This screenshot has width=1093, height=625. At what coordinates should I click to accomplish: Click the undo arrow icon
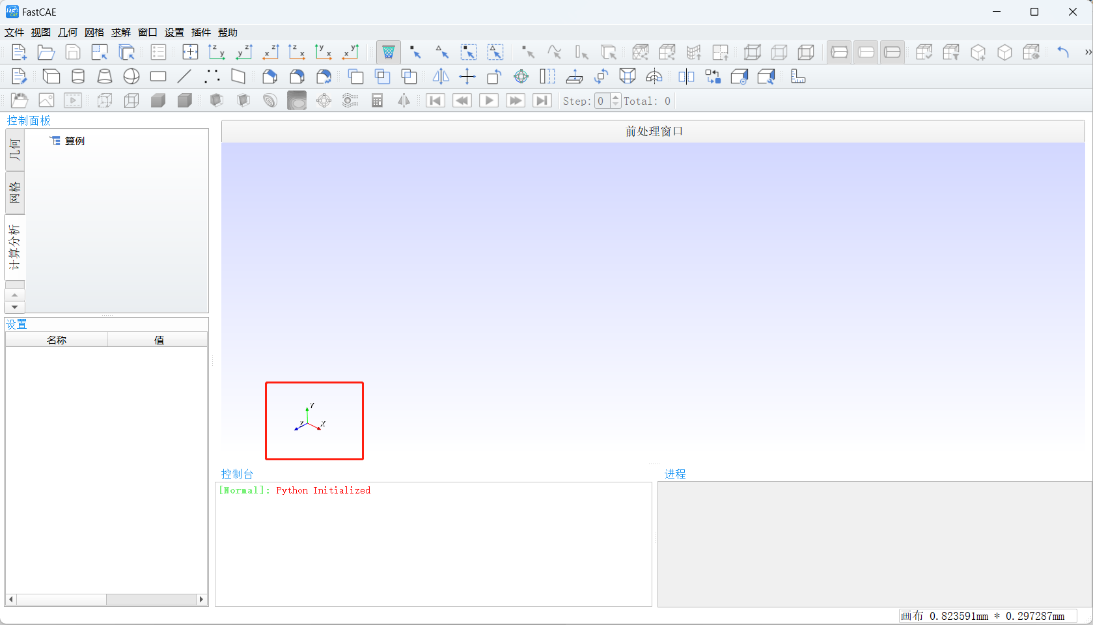1063,52
